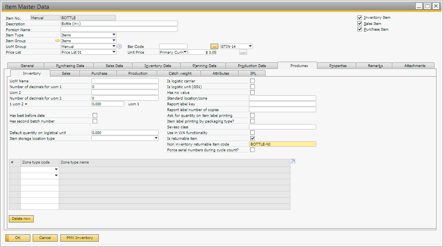Minimize the Item Master Data window
This screenshot has width=443, height=247.
click(419, 6)
